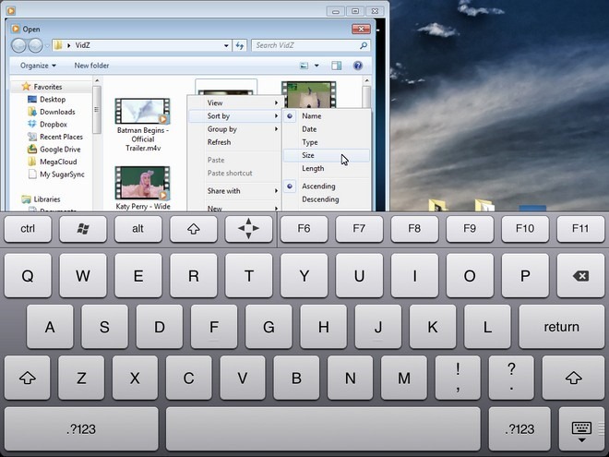Tap the left .?123 symbols key
This screenshot has width=609, height=457.
tap(81, 429)
